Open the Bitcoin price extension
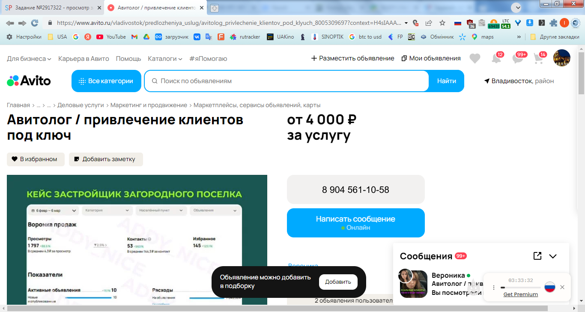This screenshot has height=312, width=585. coord(493,23)
